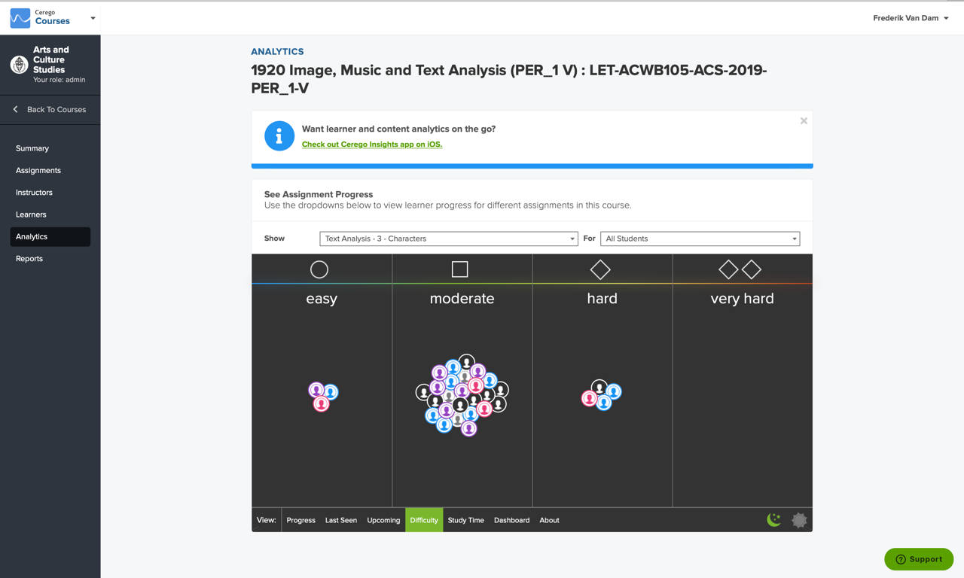Click the hard difficulty diamond icon

point(600,269)
